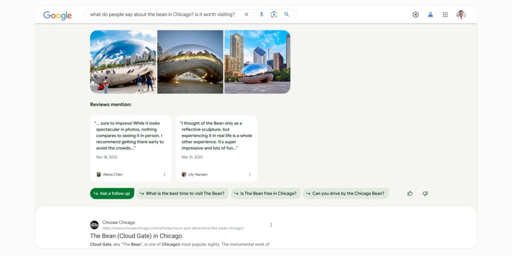Select "Is The Bean free in Chicago?" suggestion
512x256 pixels.
point(265,193)
